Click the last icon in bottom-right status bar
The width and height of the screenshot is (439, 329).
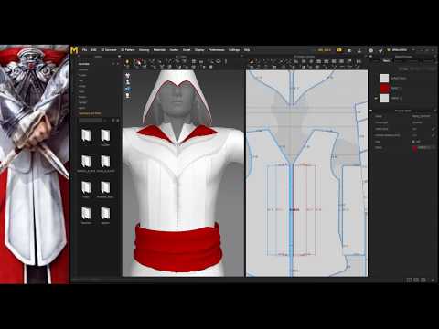pyautogui.click(x=433, y=280)
